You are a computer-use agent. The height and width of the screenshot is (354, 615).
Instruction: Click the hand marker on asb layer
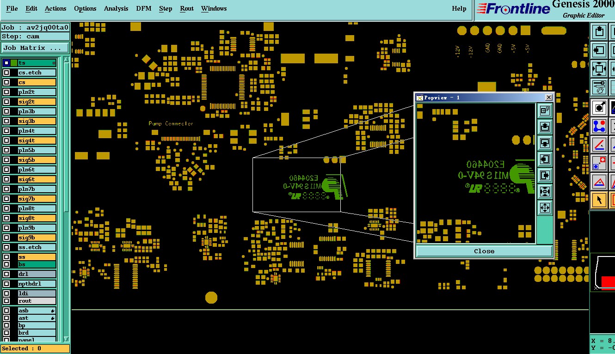click(x=53, y=311)
